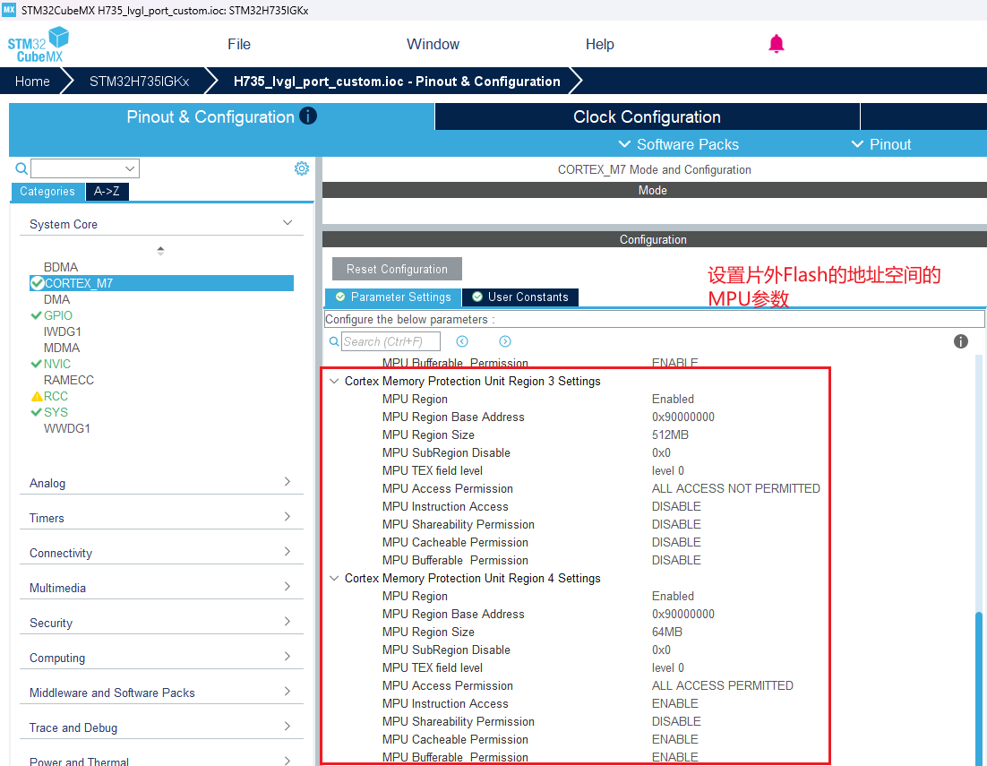Go to next search result arrow
The image size is (987, 766).
(505, 341)
